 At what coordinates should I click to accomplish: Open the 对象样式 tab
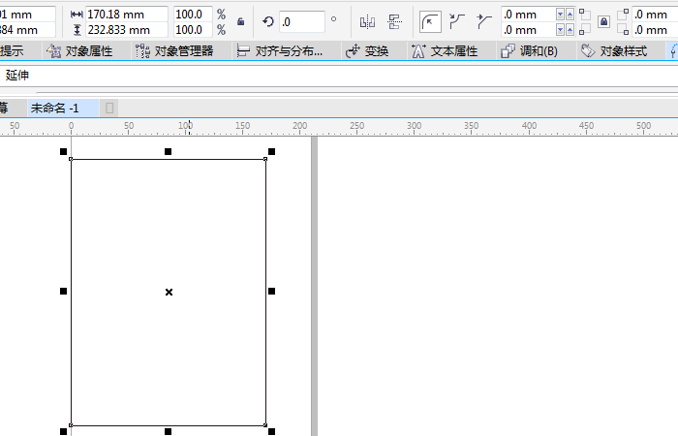coord(614,51)
